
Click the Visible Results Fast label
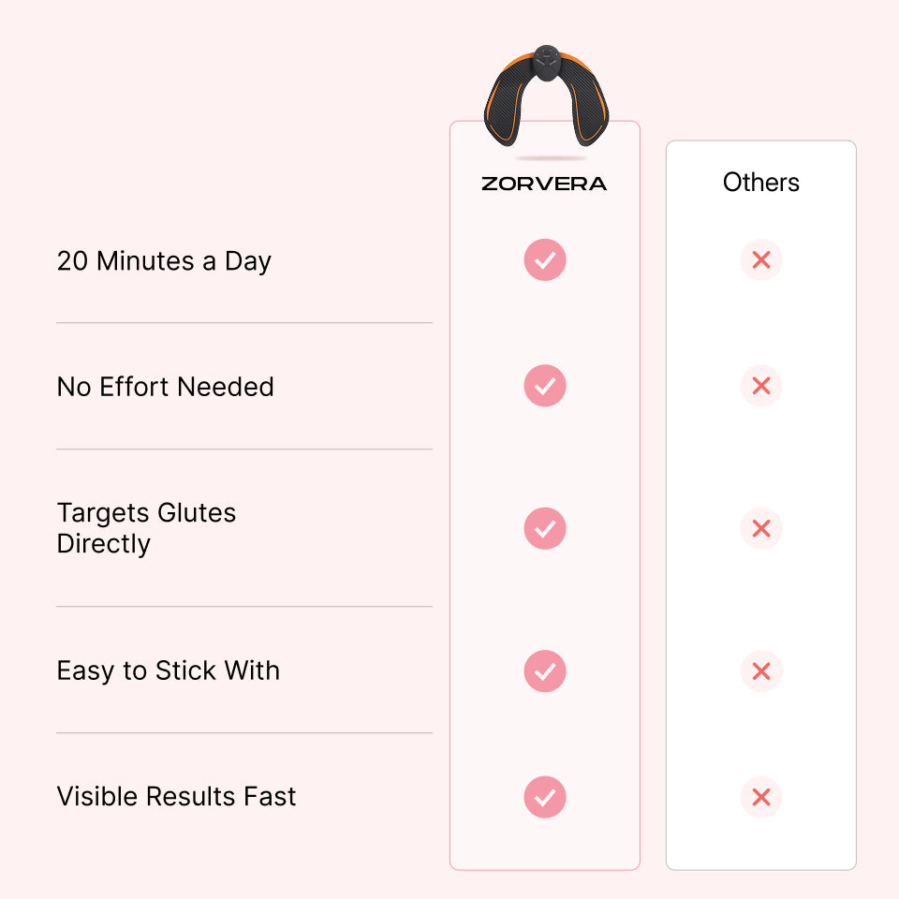(176, 797)
